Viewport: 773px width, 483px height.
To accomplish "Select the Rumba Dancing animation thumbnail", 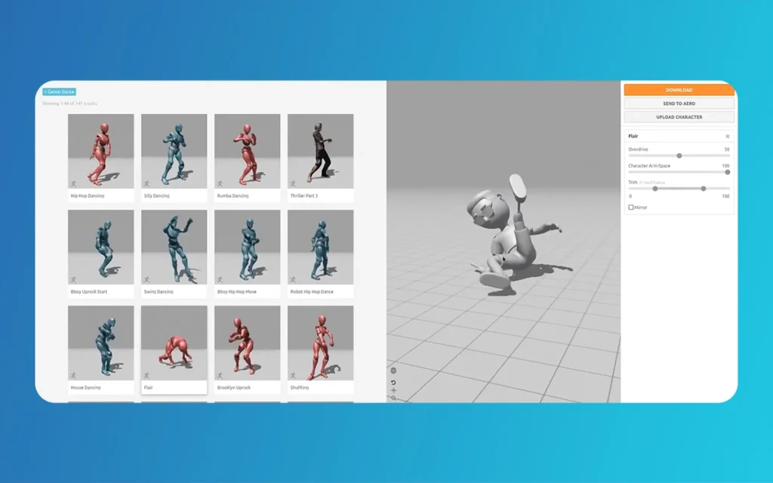I will click(247, 151).
